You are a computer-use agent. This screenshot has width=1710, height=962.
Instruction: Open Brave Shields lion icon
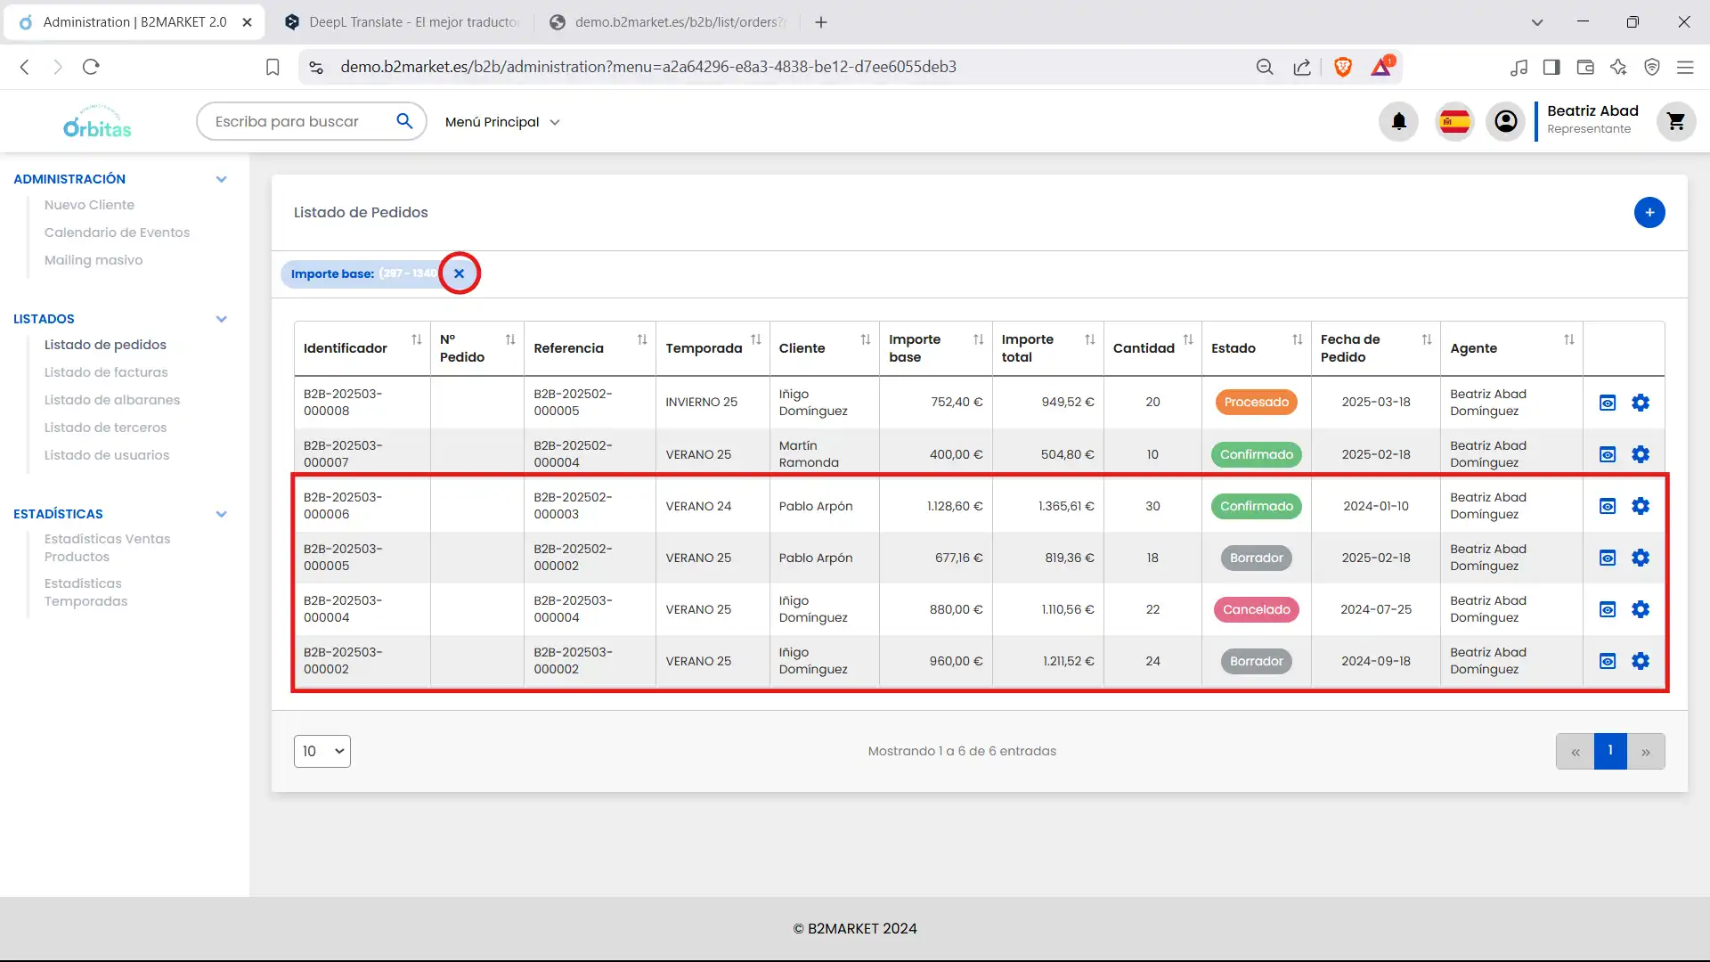tap(1343, 67)
